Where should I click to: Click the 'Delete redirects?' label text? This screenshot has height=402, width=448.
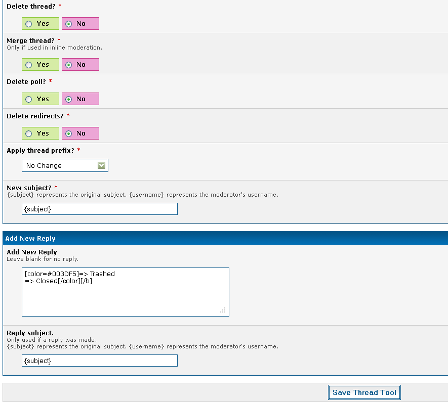point(35,116)
